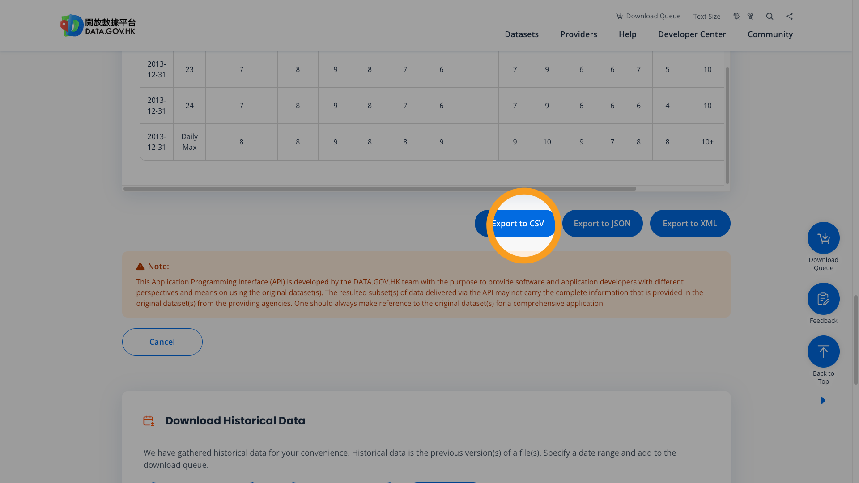Select Datasets in the navigation menu
This screenshot has height=483, width=859.
(x=522, y=34)
